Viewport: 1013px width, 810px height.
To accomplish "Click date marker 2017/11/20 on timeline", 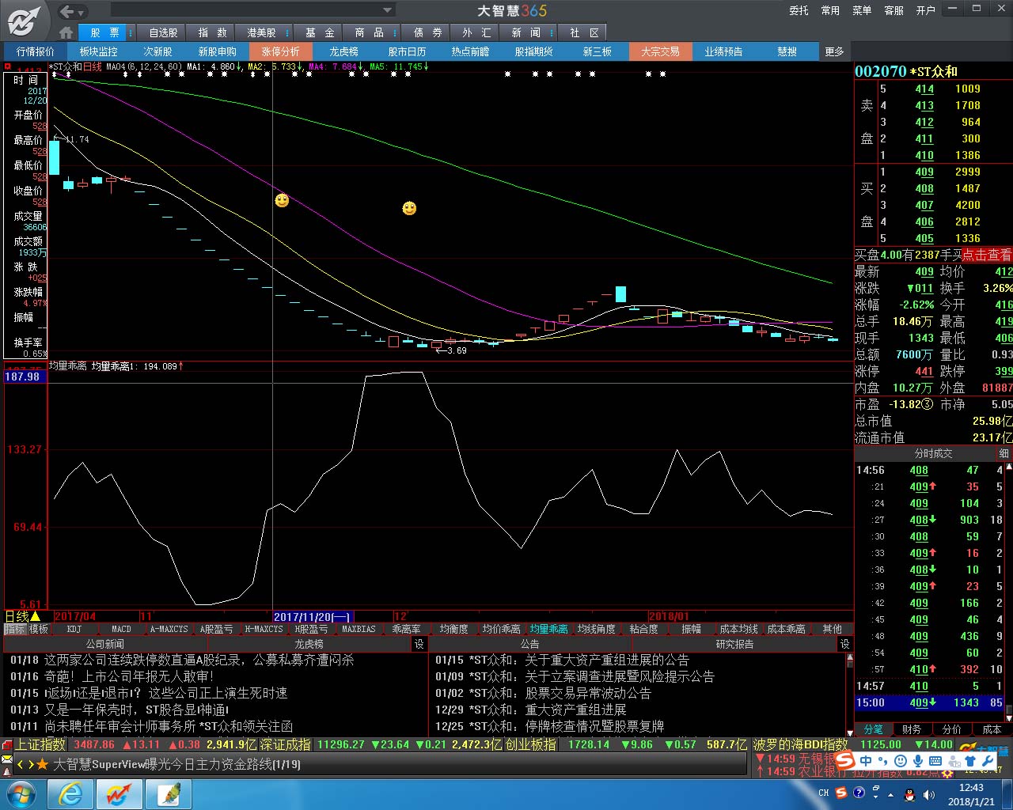I will click(x=313, y=616).
